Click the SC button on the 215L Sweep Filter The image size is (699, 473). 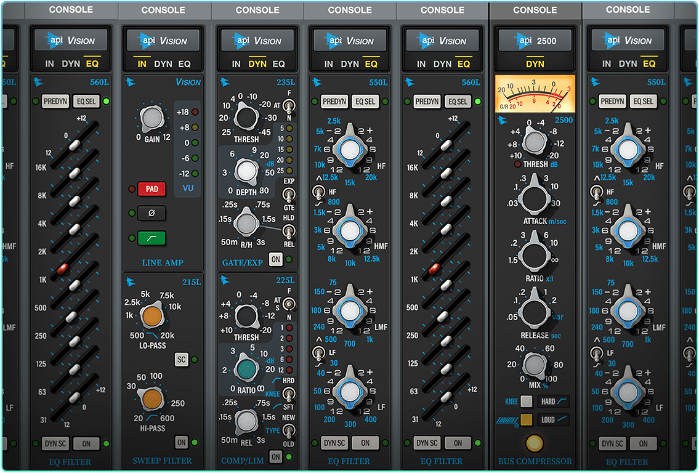coord(182,359)
